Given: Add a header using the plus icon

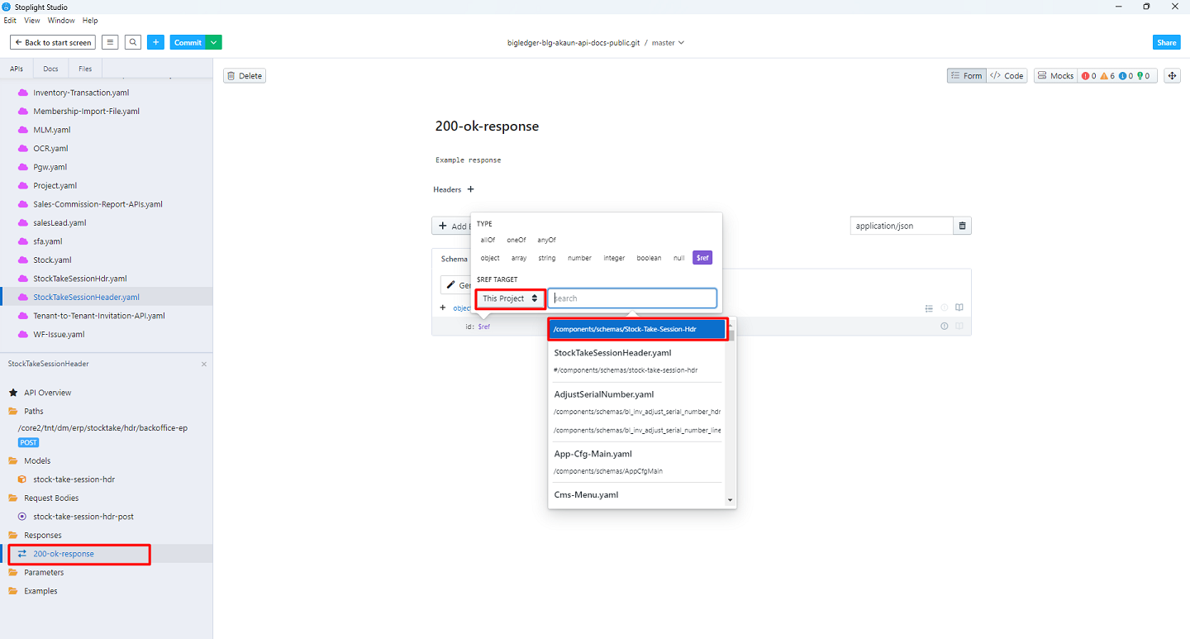Looking at the screenshot, I should 470,189.
